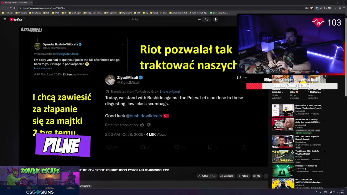This screenshot has width=347, height=195.
Task: Switch POL keyboard language in taskbar
Action: 326,192
